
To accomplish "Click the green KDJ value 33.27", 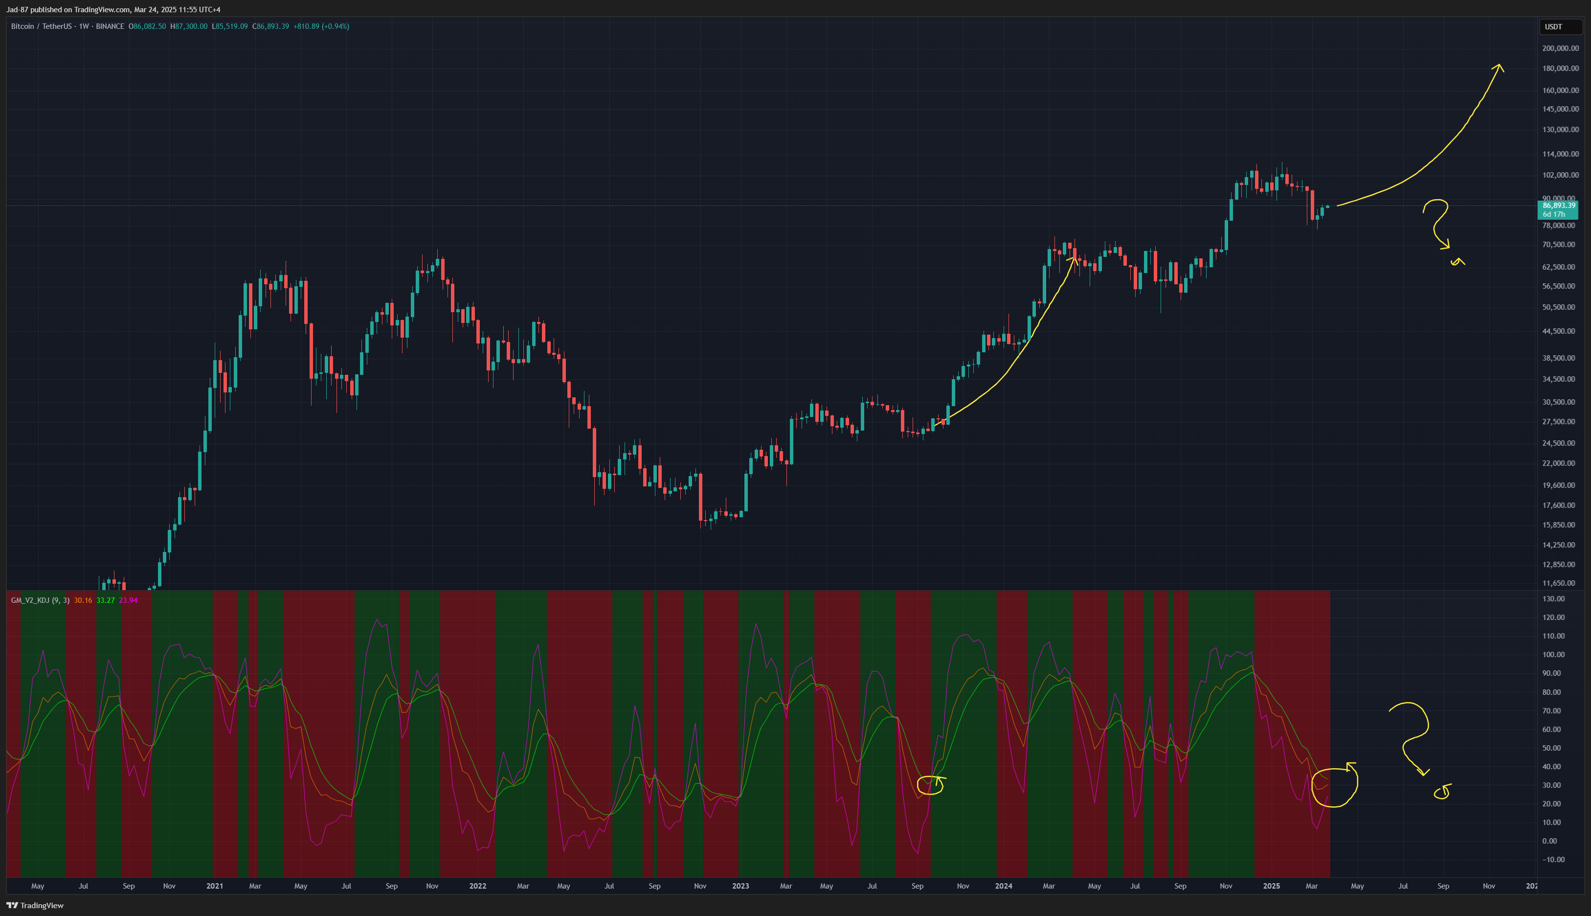I will pyautogui.click(x=106, y=600).
